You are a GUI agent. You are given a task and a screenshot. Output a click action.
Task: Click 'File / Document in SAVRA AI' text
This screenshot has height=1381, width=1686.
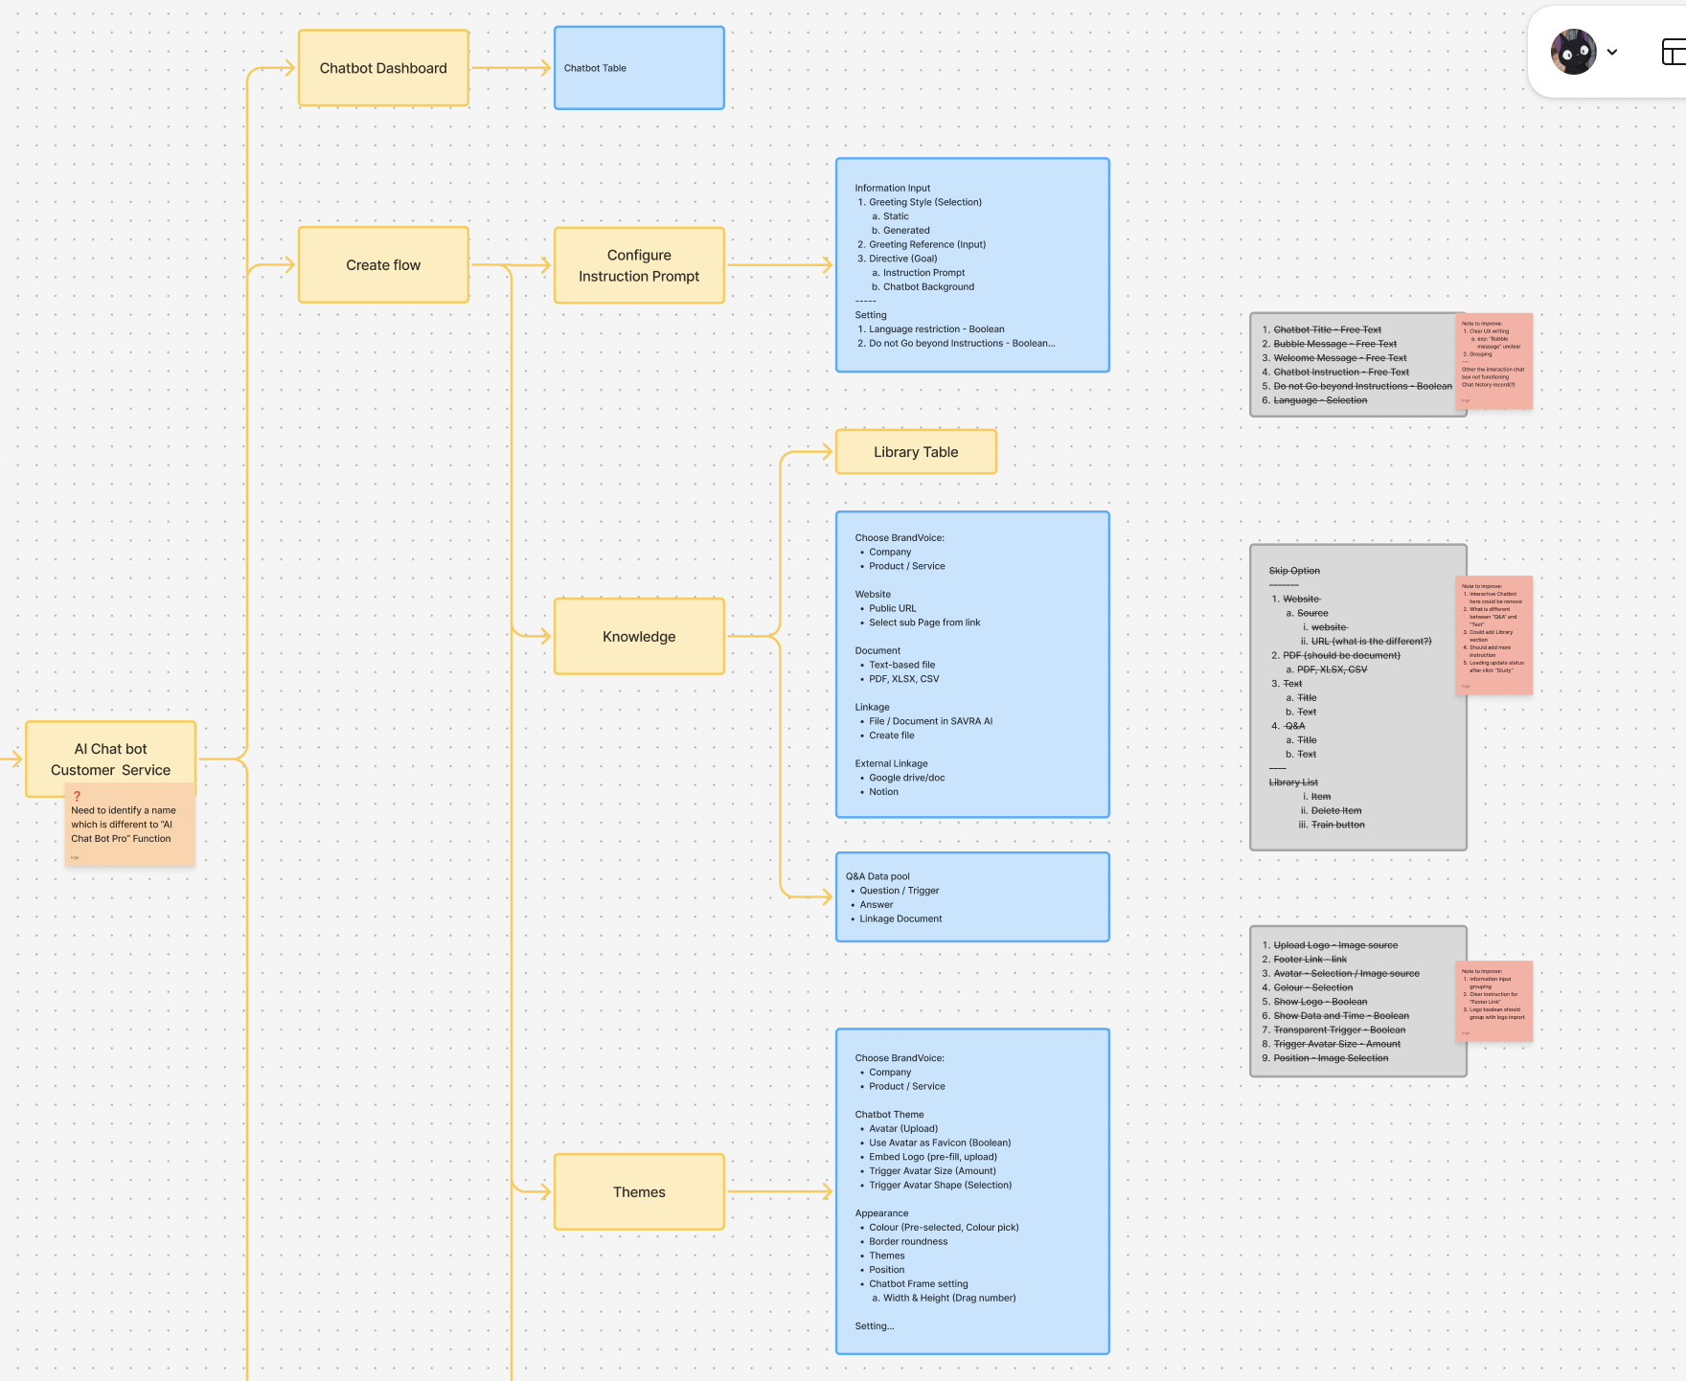click(x=930, y=721)
